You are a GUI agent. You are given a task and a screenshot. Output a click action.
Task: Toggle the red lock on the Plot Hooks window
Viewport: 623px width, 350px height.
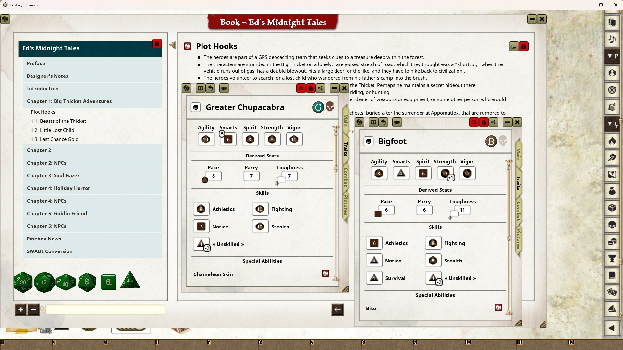click(x=524, y=46)
